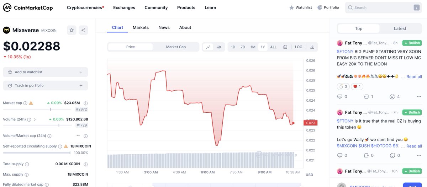Click Bullish tag on first post
427x187 pixels.
pyautogui.click(x=412, y=43)
